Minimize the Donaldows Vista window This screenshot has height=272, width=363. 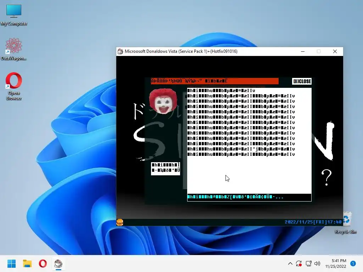click(303, 51)
